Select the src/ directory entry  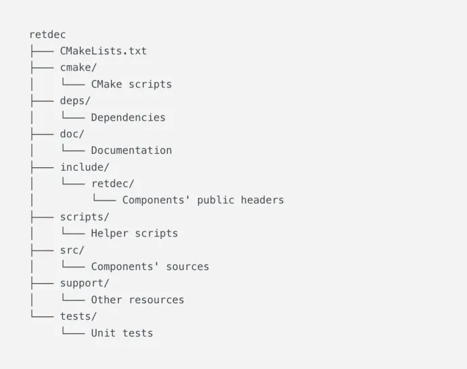pos(72,250)
